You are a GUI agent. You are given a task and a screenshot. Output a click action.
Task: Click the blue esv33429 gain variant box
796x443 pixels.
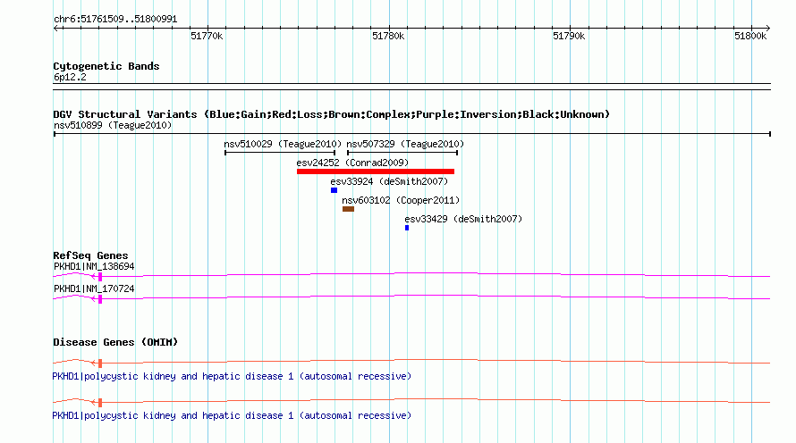(x=407, y=228)
